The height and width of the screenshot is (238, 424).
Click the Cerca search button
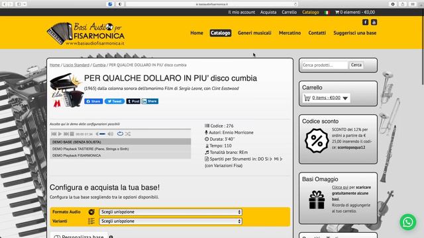(356, 65)
